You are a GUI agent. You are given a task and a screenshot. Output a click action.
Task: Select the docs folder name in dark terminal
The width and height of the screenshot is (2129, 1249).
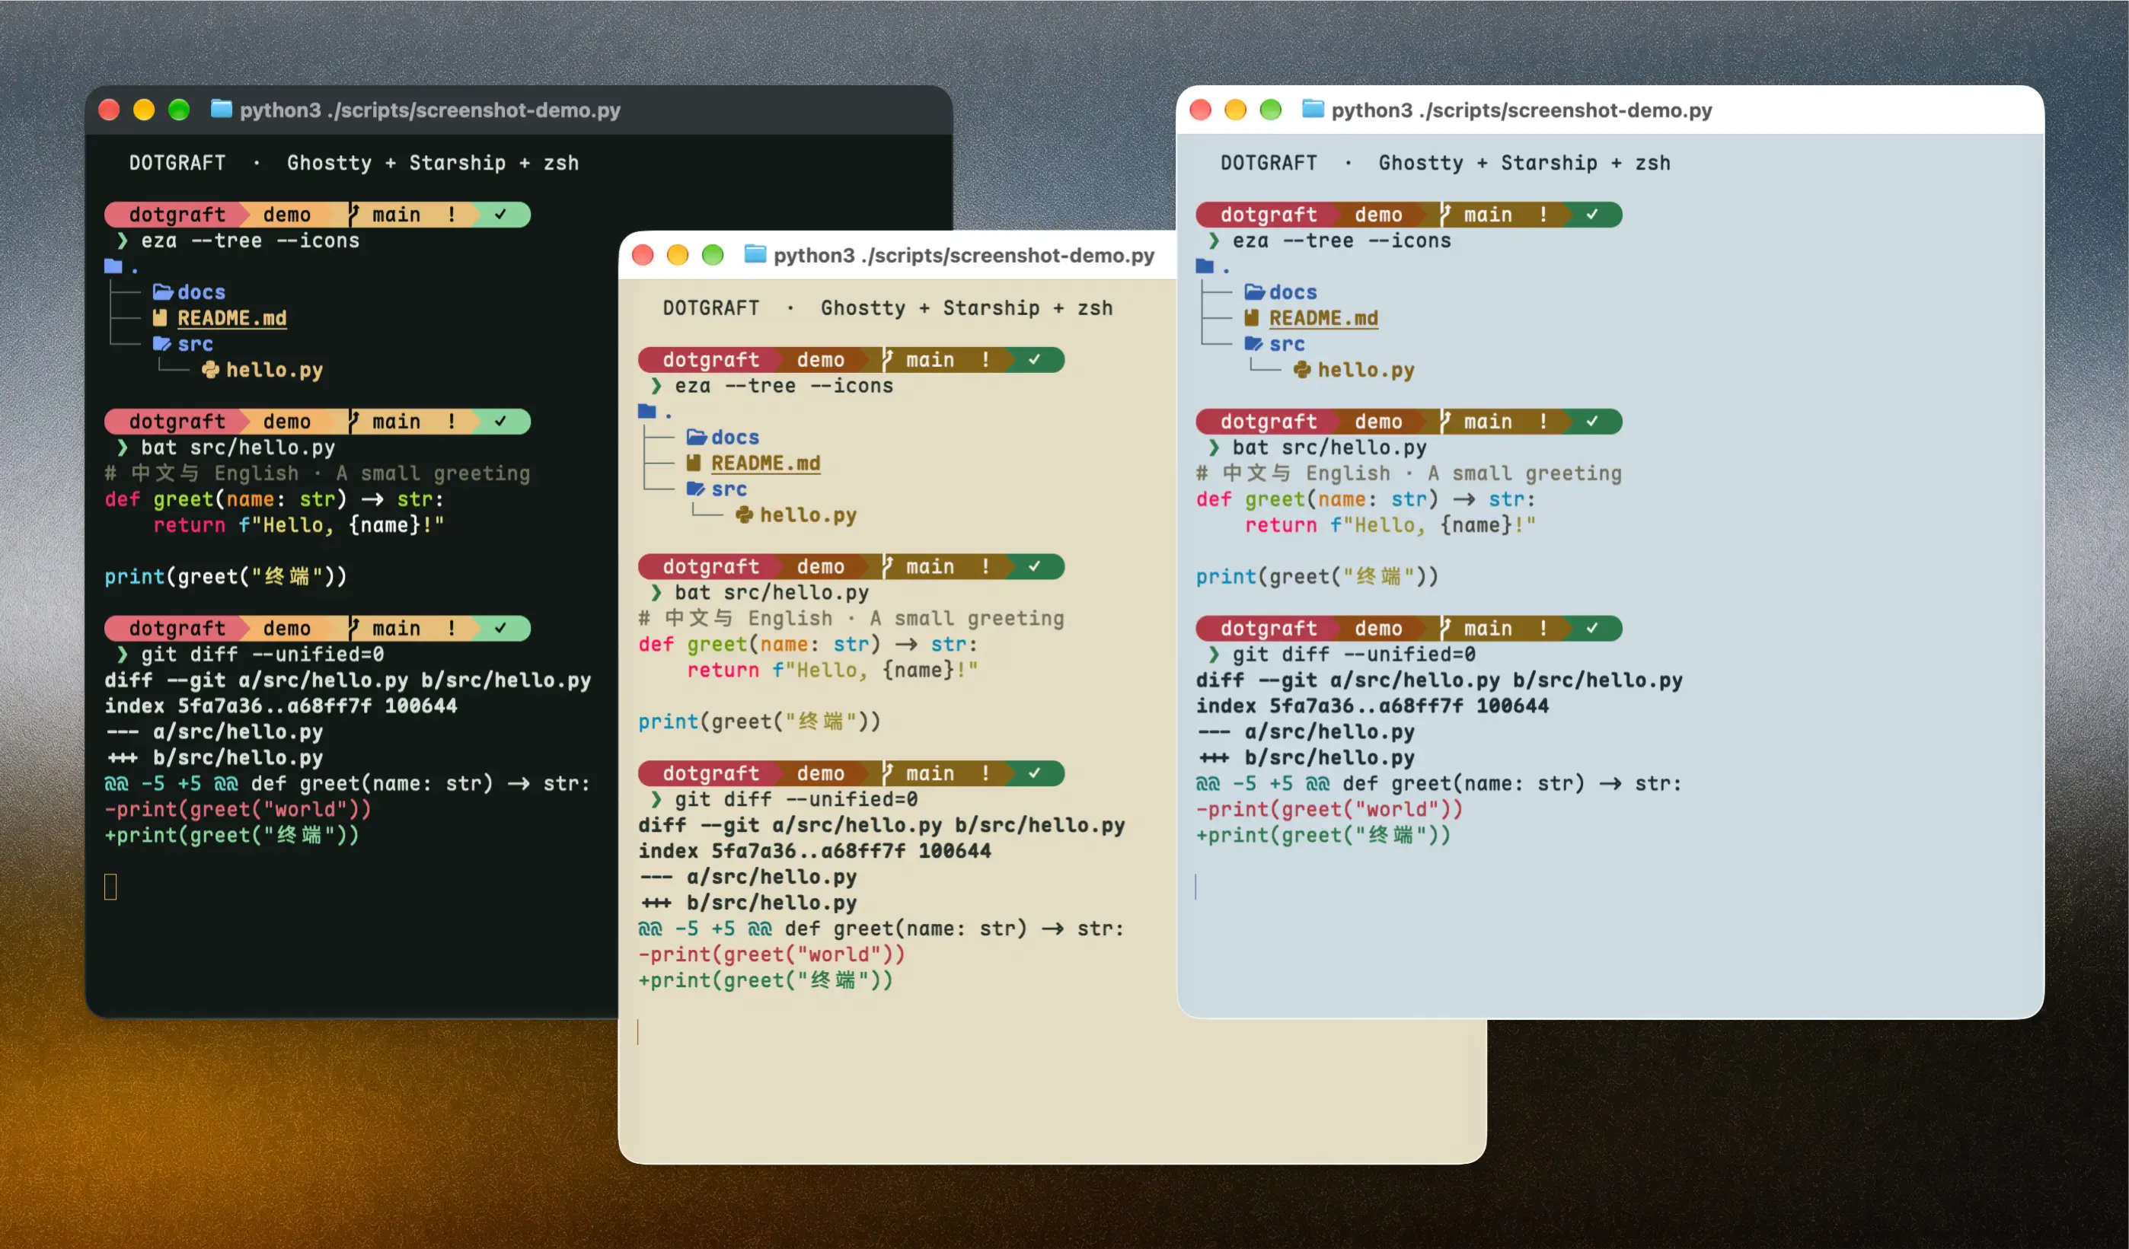click(x=202, y=292)
